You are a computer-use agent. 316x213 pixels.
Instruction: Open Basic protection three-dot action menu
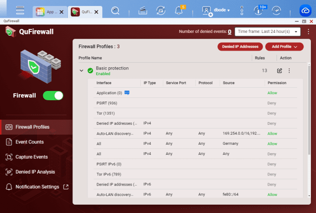pos(289,71)
